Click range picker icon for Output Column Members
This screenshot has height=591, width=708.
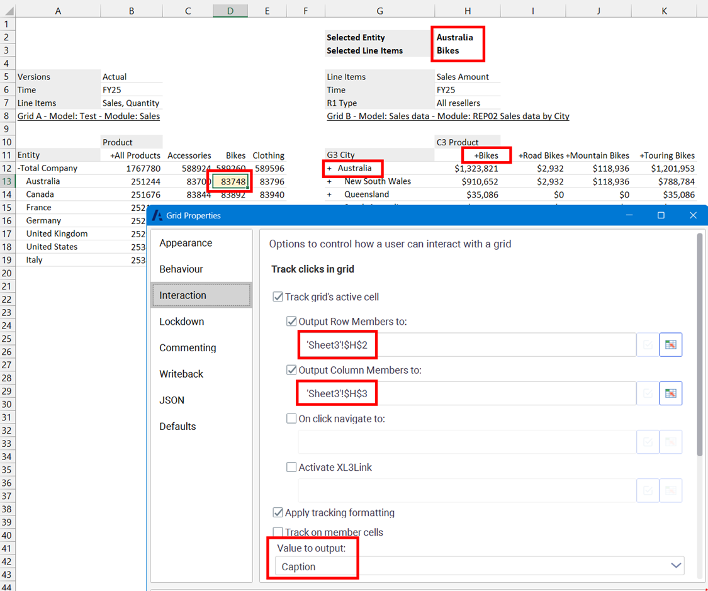point(671,393)
